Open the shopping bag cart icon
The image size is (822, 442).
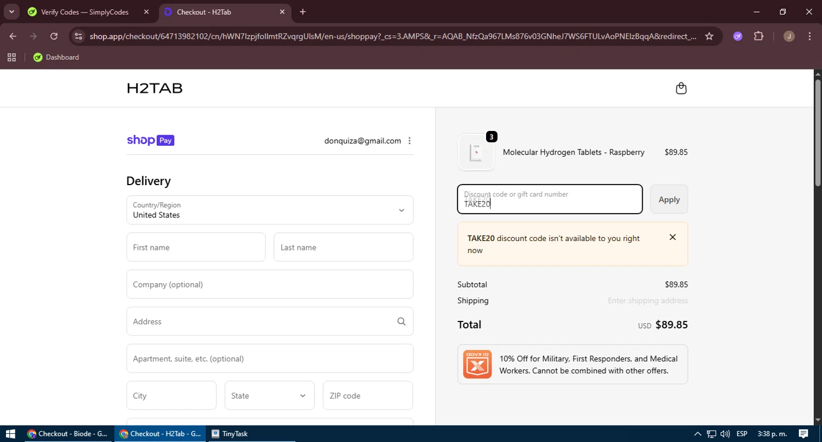tap(681, 88)
